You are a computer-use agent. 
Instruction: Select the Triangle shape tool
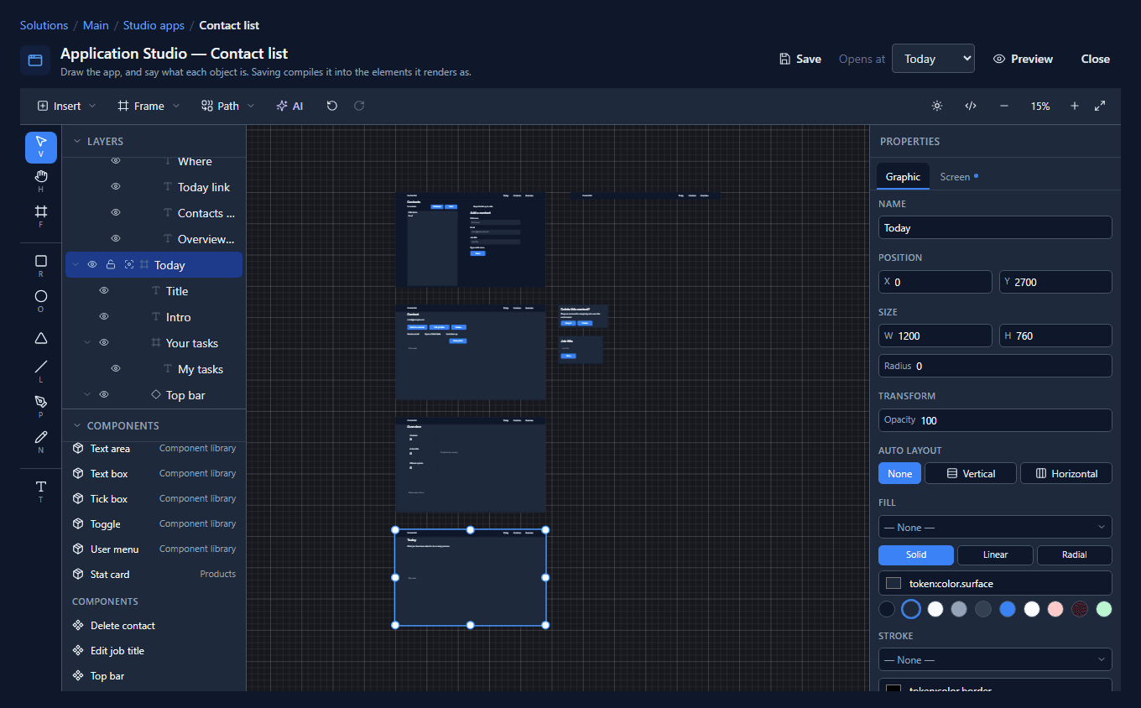coord(41,337)
